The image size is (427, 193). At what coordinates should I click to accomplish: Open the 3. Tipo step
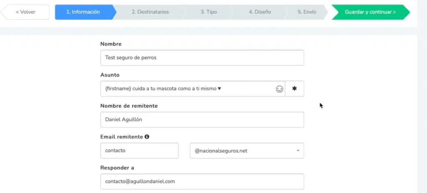(x=208, y=12)
